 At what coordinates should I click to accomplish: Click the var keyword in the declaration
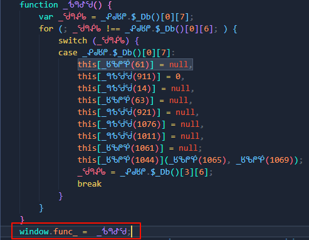(x=46, y=17)
